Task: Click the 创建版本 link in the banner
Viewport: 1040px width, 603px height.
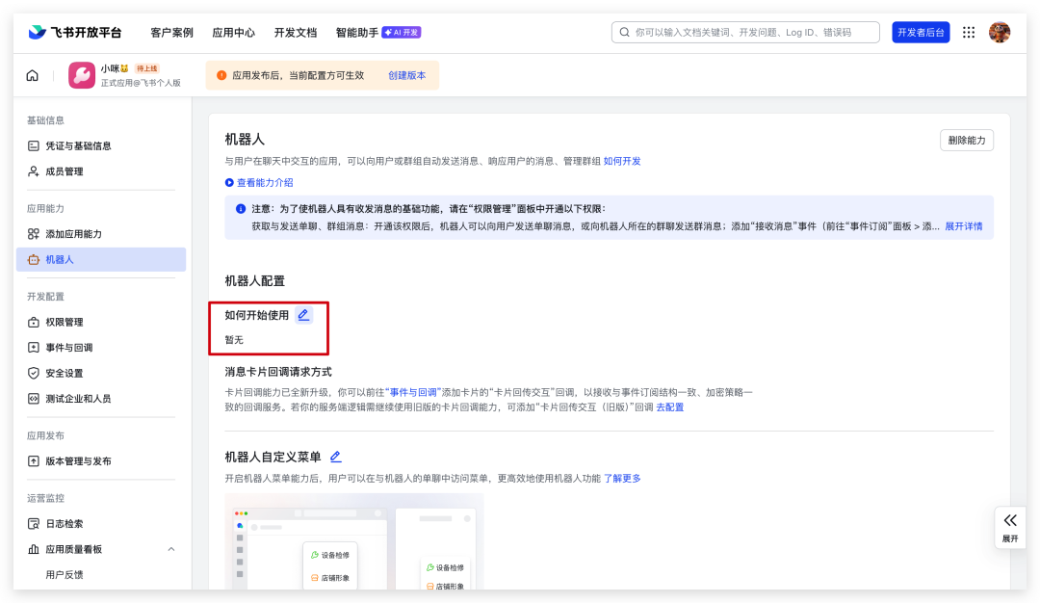Action: [406, 75]
